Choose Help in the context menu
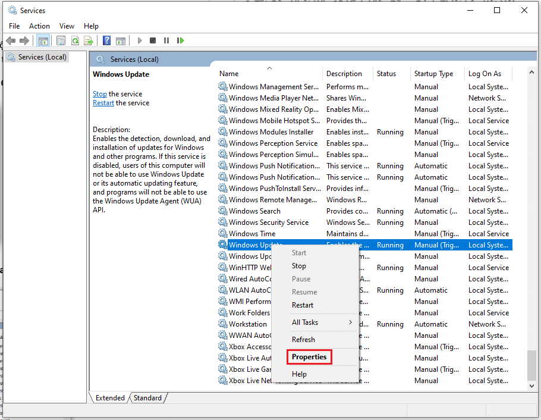Viewport: 541px width, 420px height. click(x=299, y=374)
